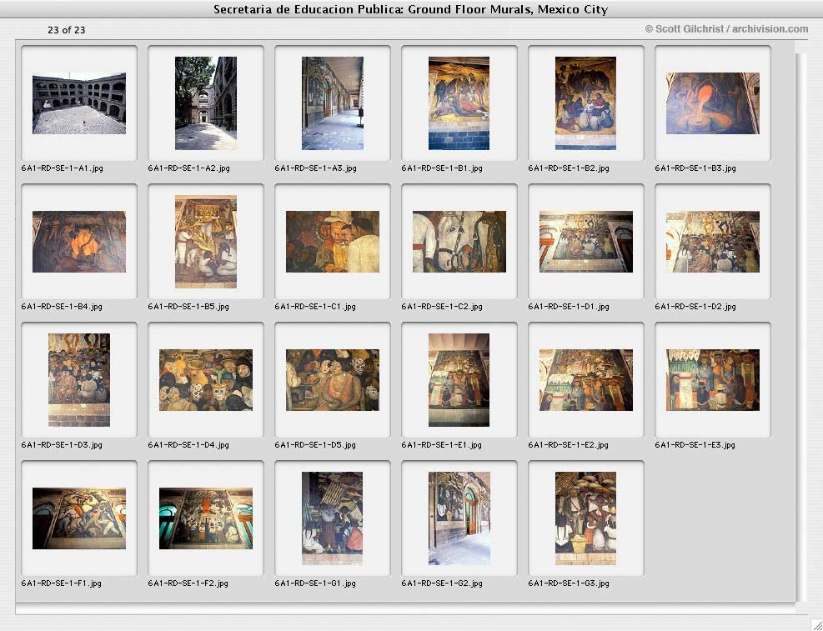The height and width of the screenshot is (631, 823).
Task: Open thumbnail 6A1-RD-SE-1-A1.jpg courtyard photo
Action: pyautogui.click(x=78, y=103)
